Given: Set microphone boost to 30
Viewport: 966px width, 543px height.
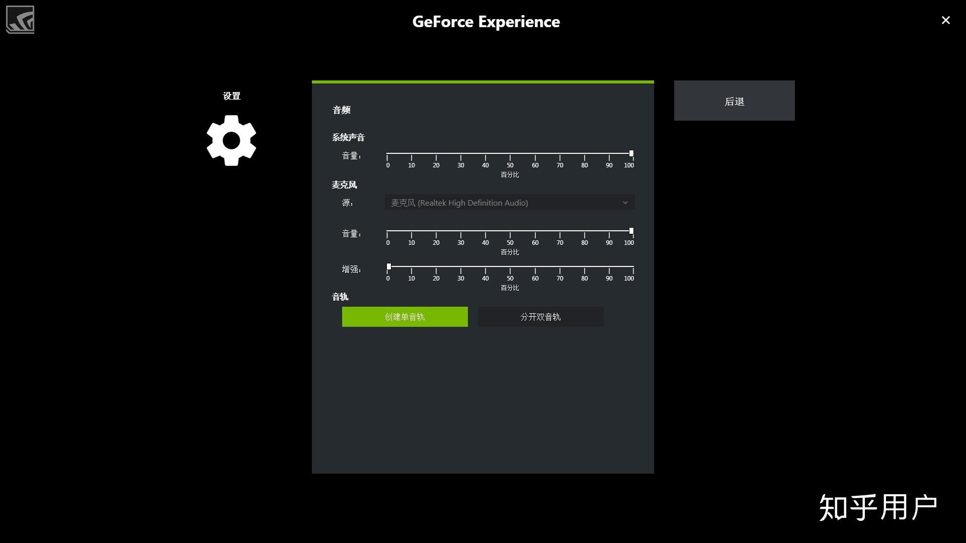Looking at the screenshot, I should [x=461, y=266].
